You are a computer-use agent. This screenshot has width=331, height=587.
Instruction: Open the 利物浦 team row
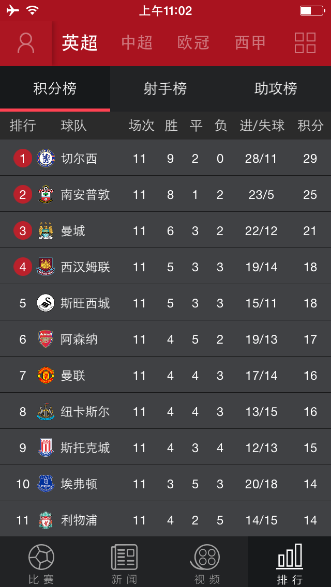(x=165, y=520)
